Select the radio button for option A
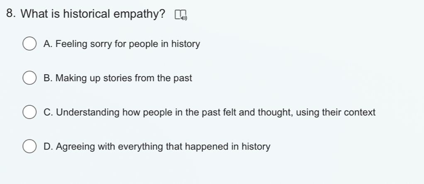This screenshot has height=184, width=424. coord(29,44)
